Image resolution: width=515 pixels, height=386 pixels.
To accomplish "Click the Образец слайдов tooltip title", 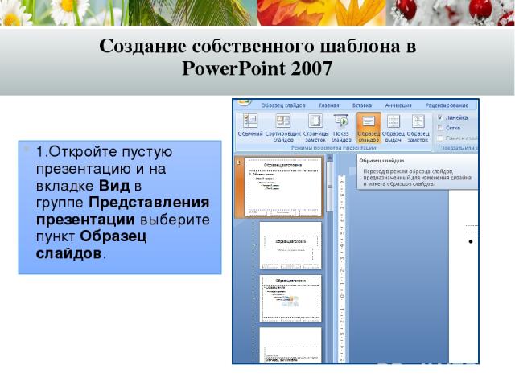I will click(x=381, y=161).
